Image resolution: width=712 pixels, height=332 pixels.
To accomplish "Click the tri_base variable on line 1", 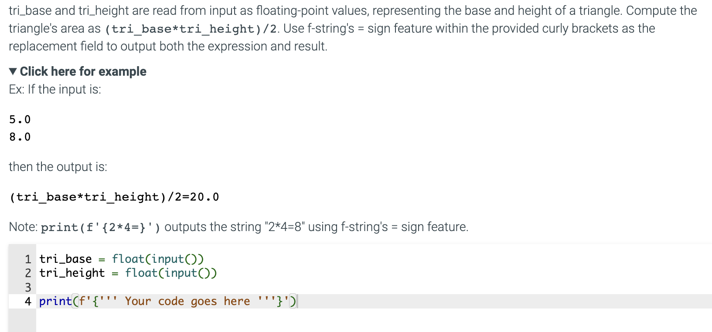I will (65, 259).
